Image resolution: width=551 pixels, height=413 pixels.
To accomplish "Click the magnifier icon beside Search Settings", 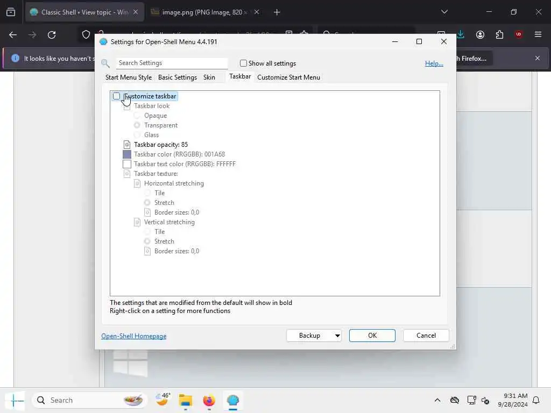I will [105, 63].
